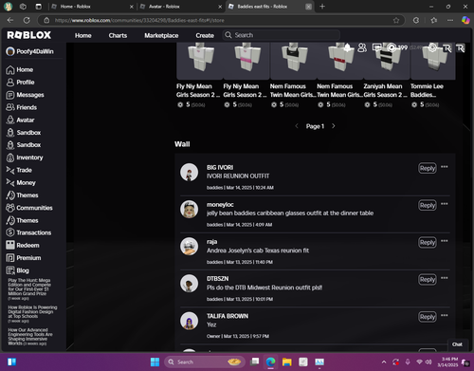This screenshot has height=371, width=474.
Task: Open the notifications bell in the Roblox header
Action: click(x=347, y=47)
